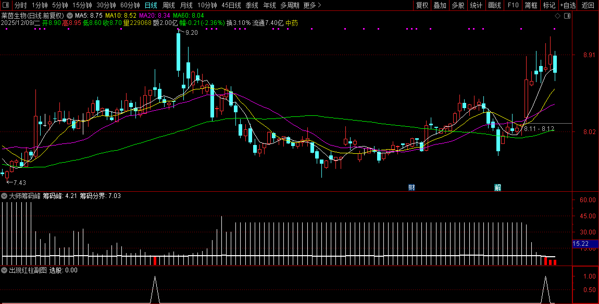Open the 画线 drawing tools
The width and height of the screenshot is (599, 304).
click(x=494, y=6)
